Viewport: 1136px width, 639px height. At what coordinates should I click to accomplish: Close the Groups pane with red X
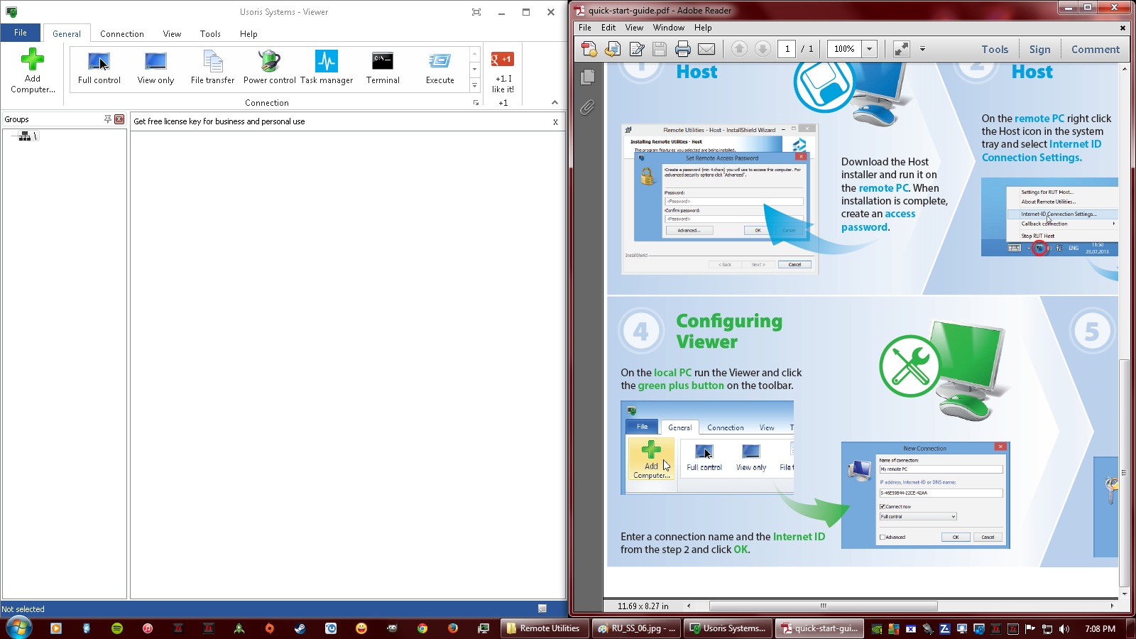click(119, 119)
